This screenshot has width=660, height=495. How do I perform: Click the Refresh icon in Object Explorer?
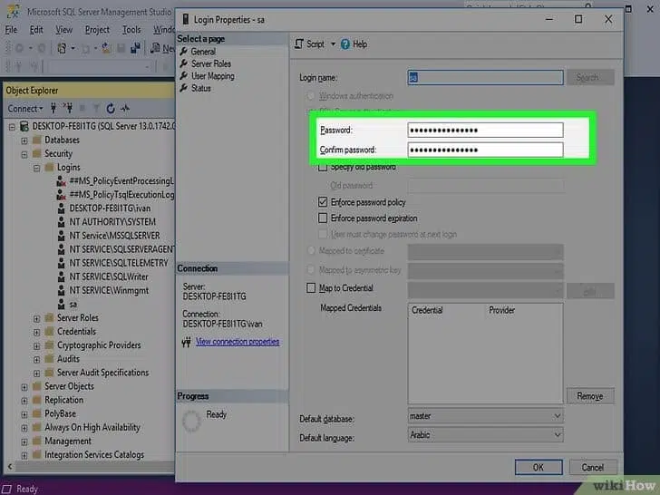(111, 109)
